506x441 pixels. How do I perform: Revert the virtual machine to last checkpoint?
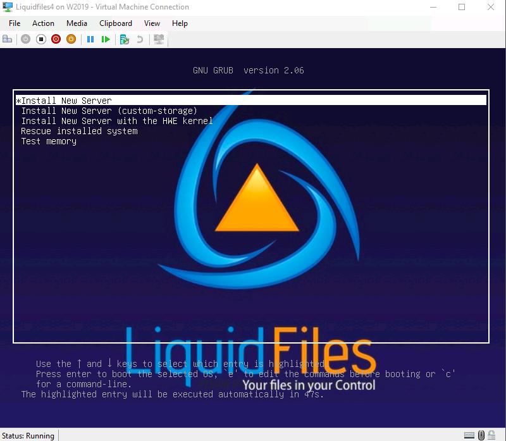139,39
